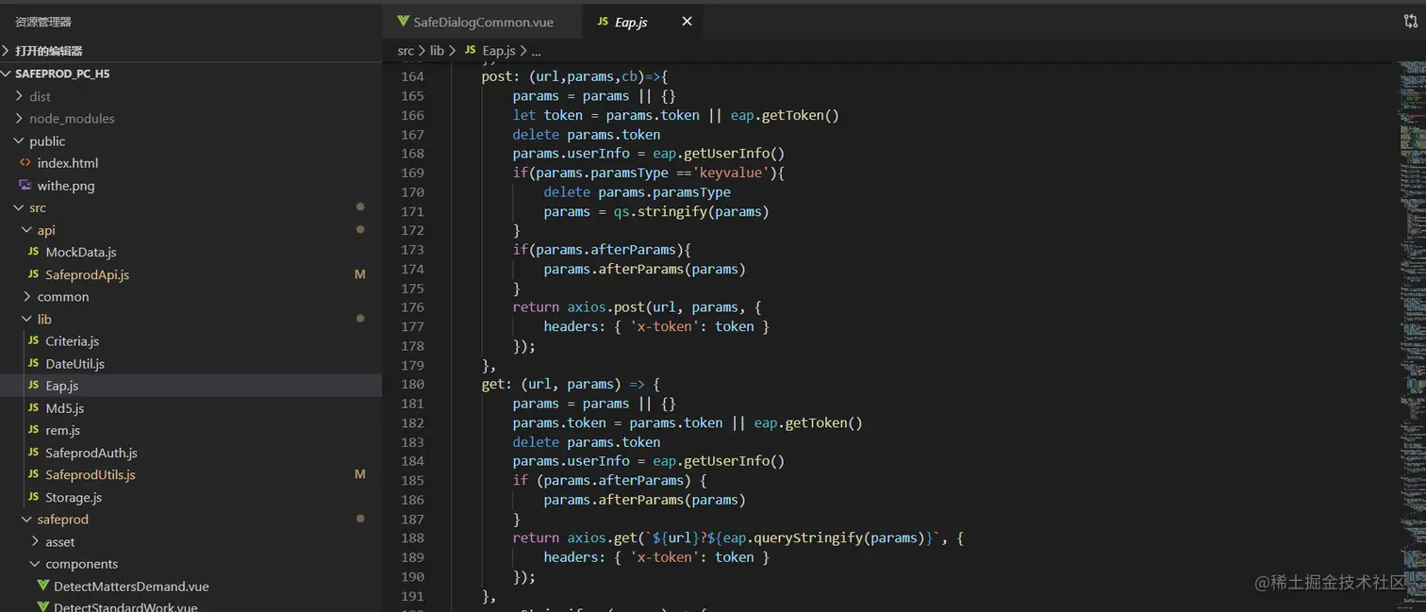The width and height of the screenshot is (1426, 612).
Task: Open Criteria.js file
Action: pyautogui.click(x=191, y=341)
